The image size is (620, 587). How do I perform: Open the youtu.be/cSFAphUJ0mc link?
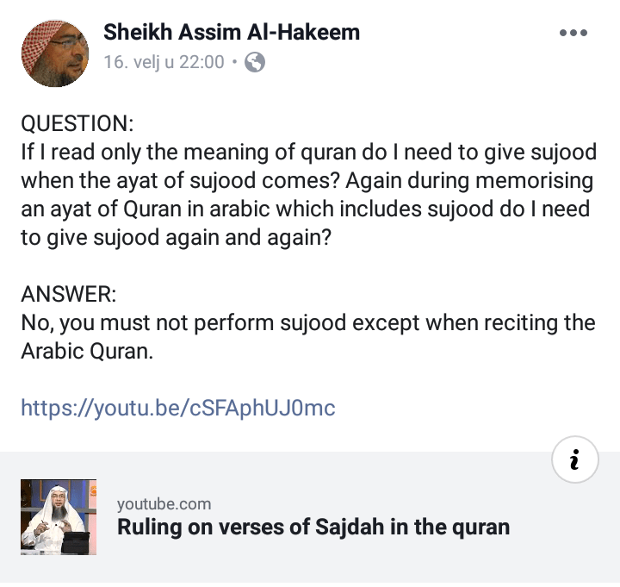pos(177,407)
